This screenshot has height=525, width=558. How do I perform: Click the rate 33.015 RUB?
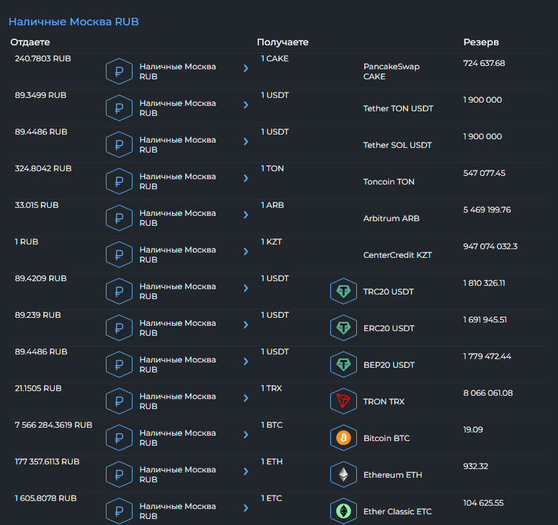37,205
